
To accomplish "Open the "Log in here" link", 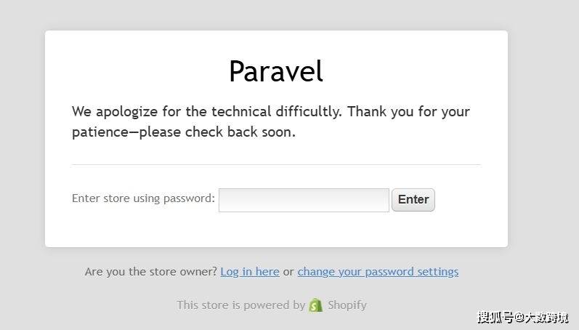I will [x=250, y=272].
